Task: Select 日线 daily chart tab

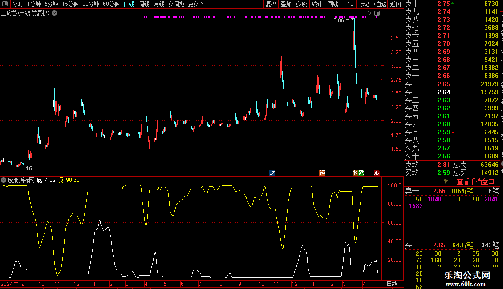Action: 129,4
